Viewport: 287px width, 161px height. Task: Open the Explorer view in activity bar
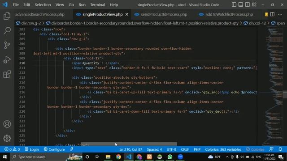point(7,16)
